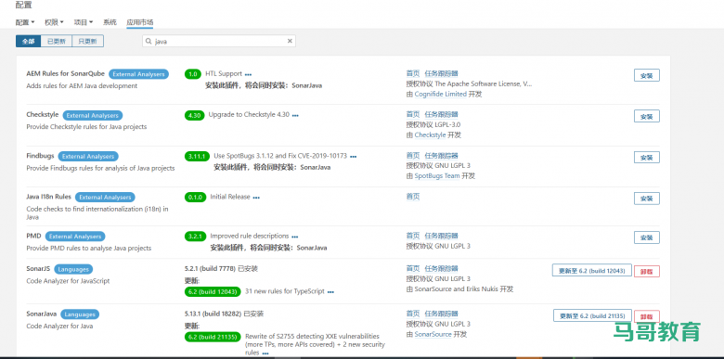The width and height of the screenshot is (724, 359).
Task: Install the Findbugs plugin
Action: point(646,158)
